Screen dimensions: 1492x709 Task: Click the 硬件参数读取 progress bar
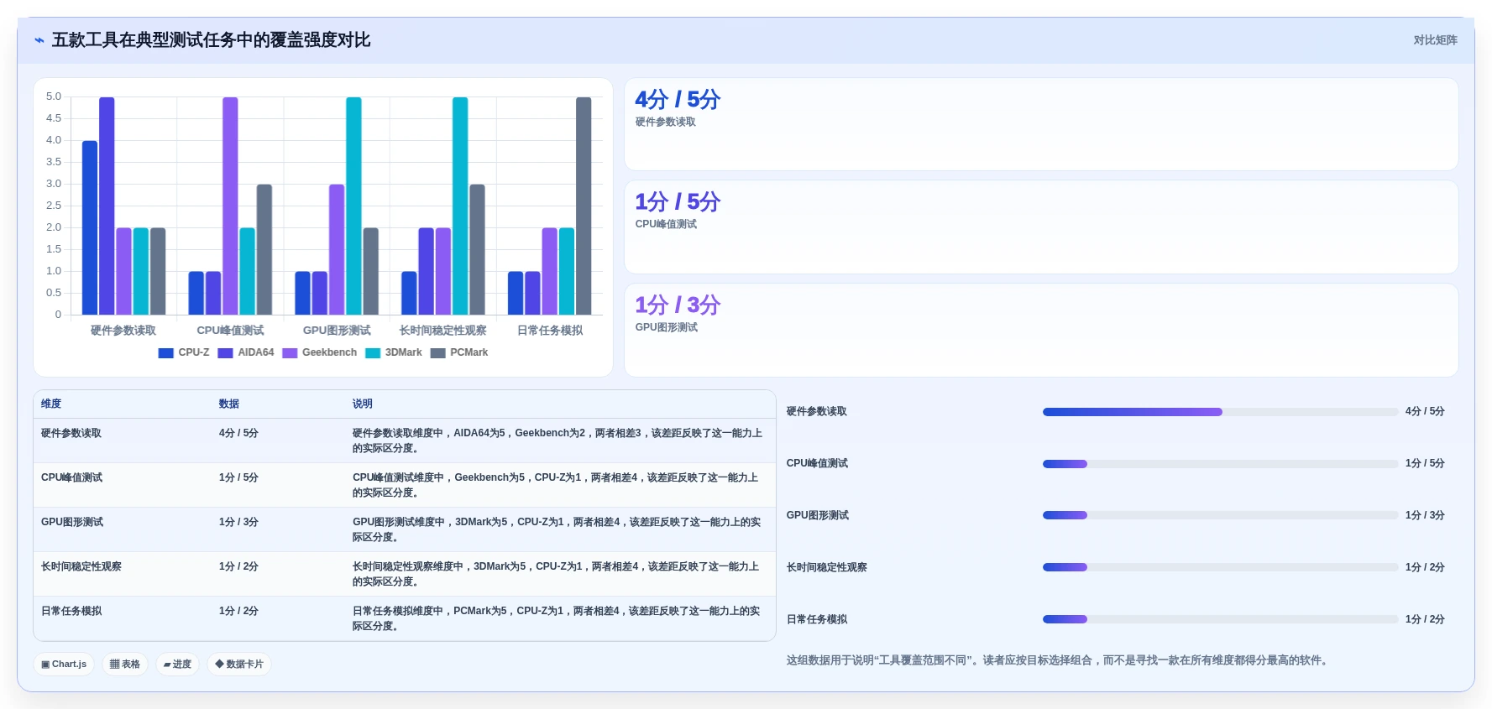(x=1220, y=412)
